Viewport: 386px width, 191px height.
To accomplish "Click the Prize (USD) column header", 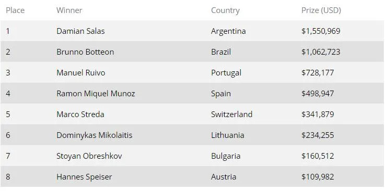I will coord(321,10).
